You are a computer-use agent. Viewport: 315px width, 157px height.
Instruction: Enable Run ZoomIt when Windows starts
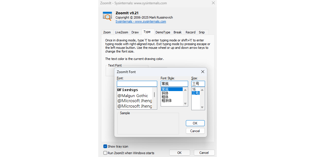pos(105,153)
